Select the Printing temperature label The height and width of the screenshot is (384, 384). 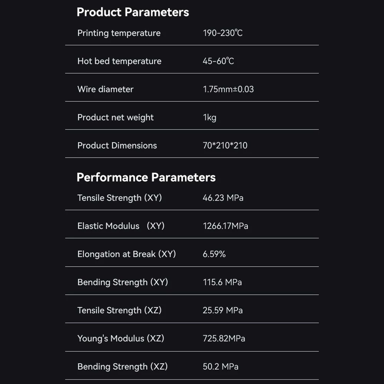pyautogui.click(x=119, y=33)
